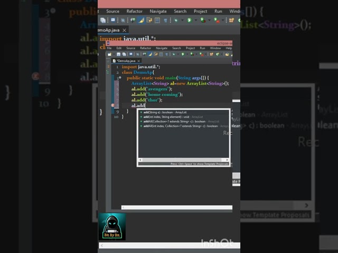Screen dimensions: 338x253
Task: Toggle show whitespace pilcrow in background Eclipse toolbar
Action: tap(165, 21)
